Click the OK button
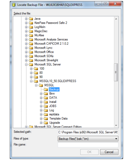 (x=89, y=152)
